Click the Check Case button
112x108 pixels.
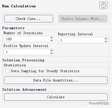pyautogui.click(x=29, y=19)
